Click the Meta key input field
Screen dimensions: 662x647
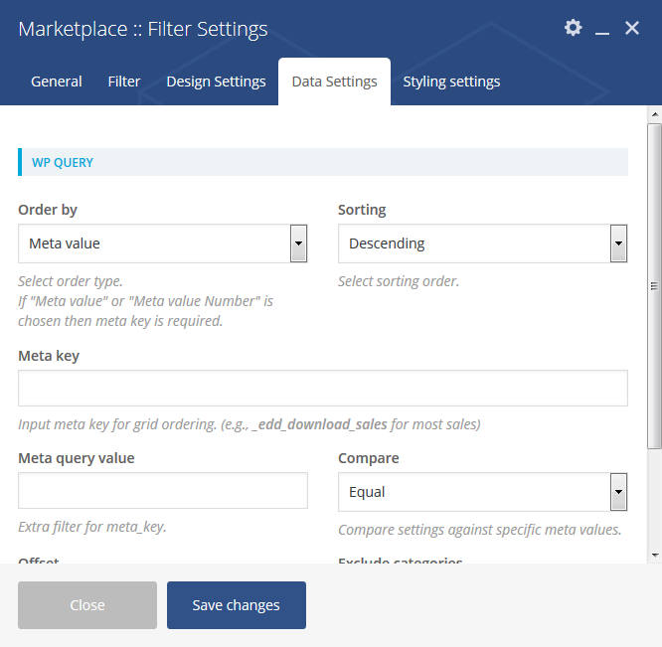(x=323, y=389)
